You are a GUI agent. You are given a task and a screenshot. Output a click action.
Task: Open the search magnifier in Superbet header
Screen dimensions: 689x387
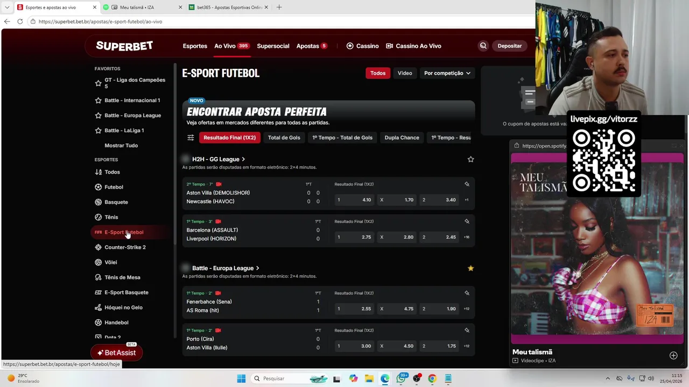(483, 46)
